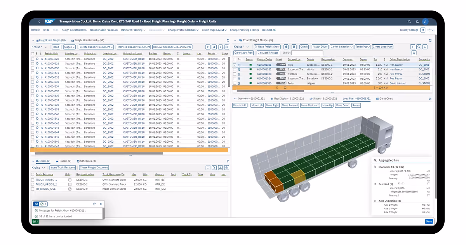Maximize the Freight Unit Stages panel

click(x=228, y=40)
